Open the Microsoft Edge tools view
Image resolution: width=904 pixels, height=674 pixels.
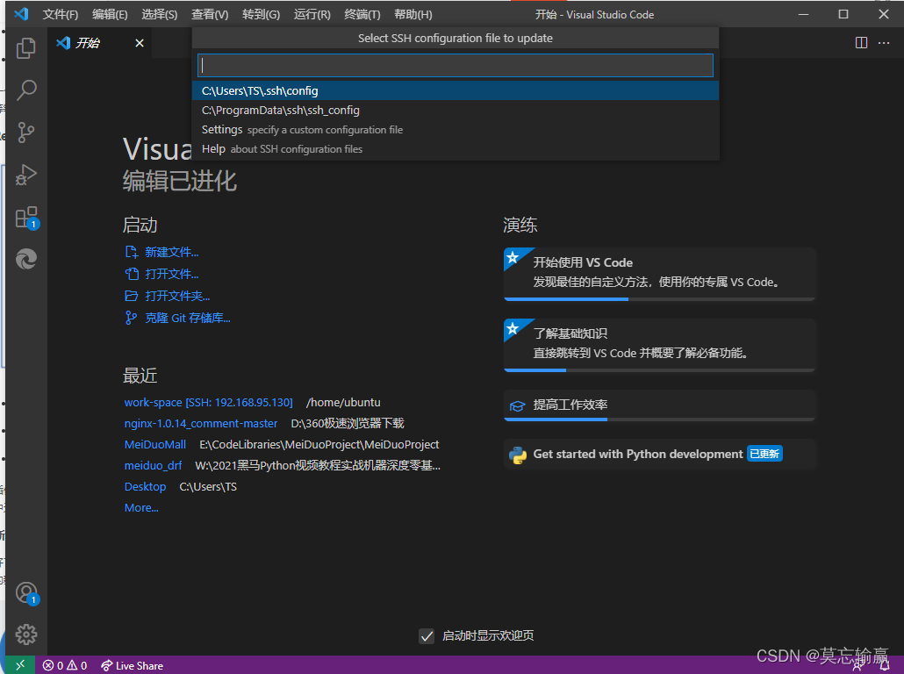click(26, 260)
